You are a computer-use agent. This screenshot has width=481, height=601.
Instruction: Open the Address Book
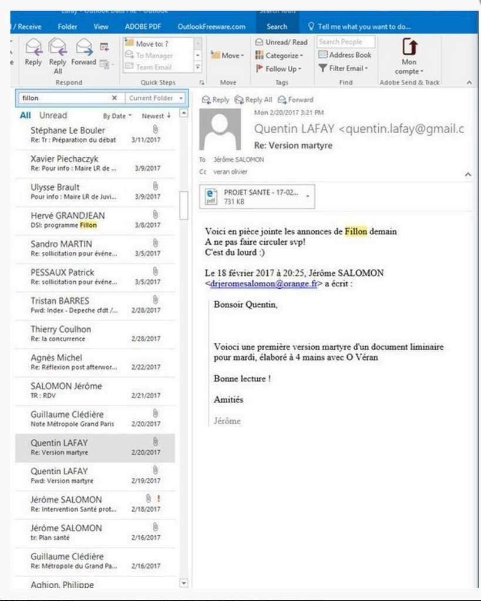click(345, 55)
